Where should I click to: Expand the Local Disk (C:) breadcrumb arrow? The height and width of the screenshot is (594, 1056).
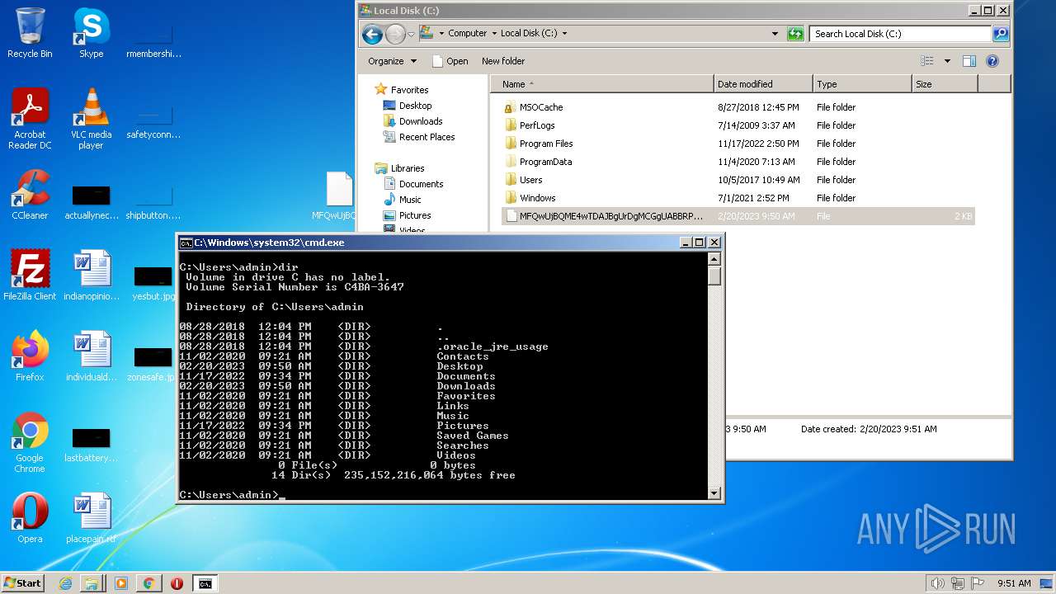point(564,34)
